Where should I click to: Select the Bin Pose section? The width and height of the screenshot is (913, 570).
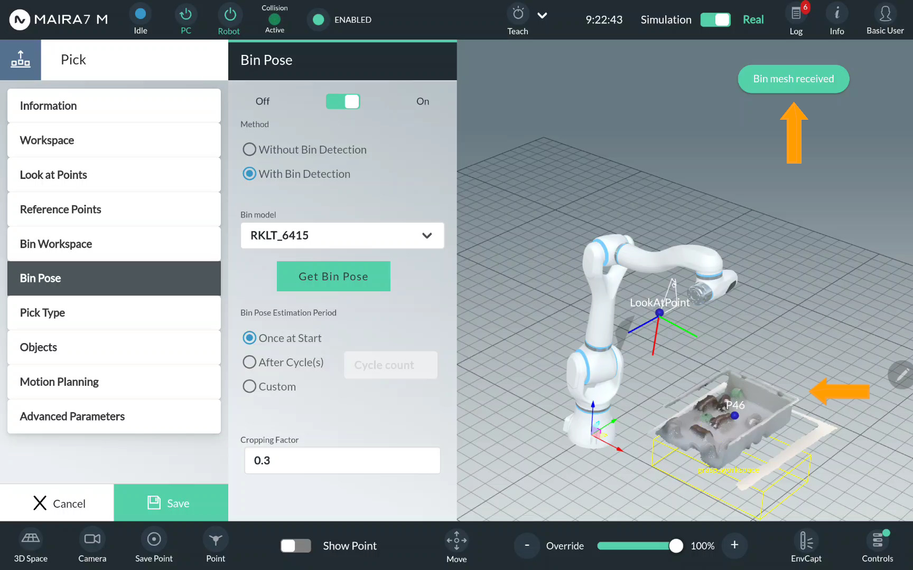114,278
